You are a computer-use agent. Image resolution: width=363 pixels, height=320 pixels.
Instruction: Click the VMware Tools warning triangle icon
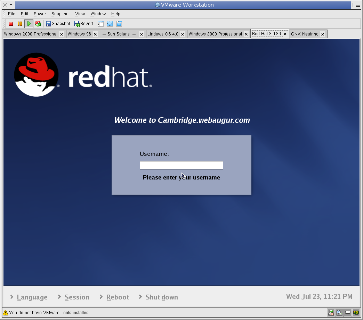tap(5, 313)
